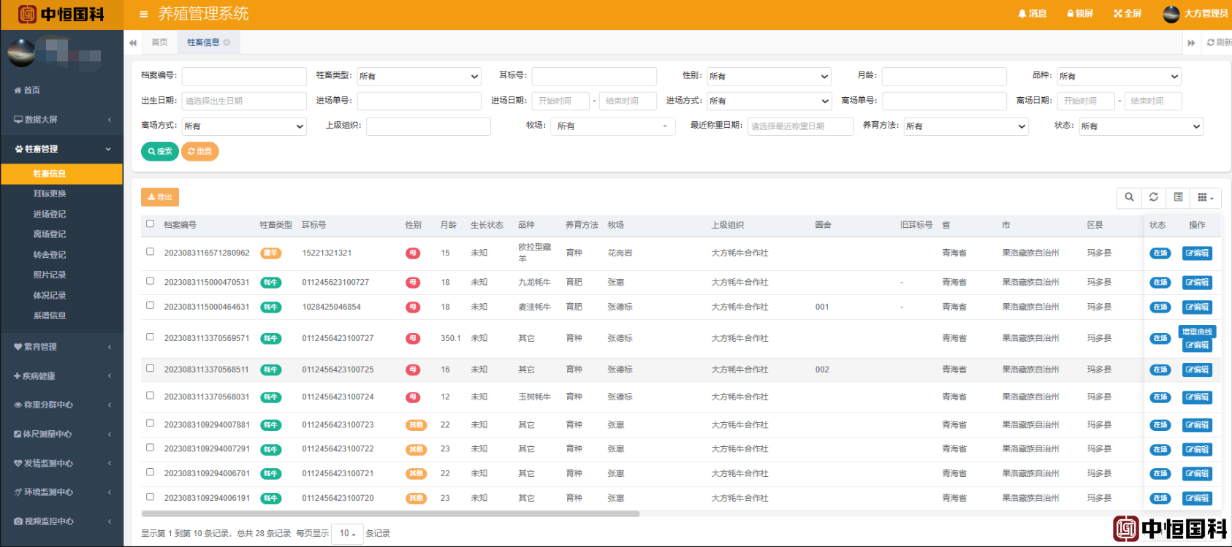
Task: Expand 数据大屏 in the sidebar
Action: coord(62,120)
